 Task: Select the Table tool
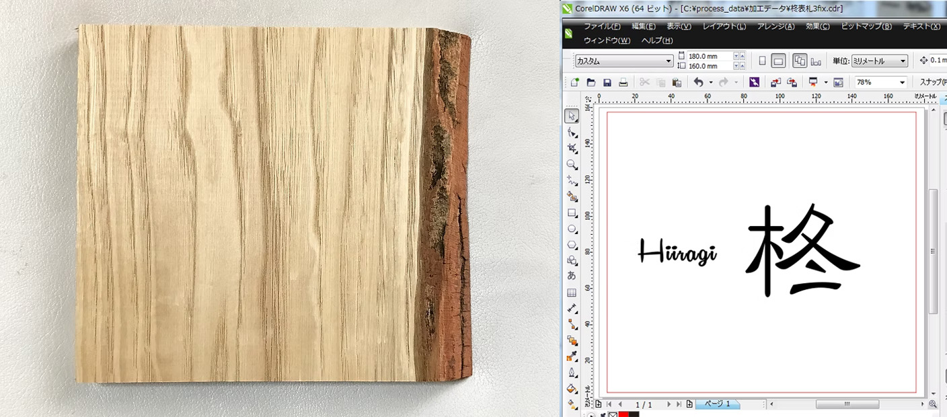click(572, 293)
